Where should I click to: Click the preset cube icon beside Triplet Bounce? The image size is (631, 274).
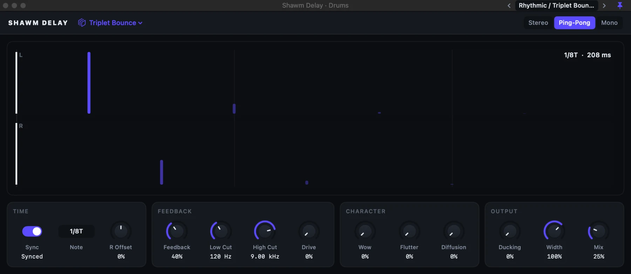tap(82, 23)
